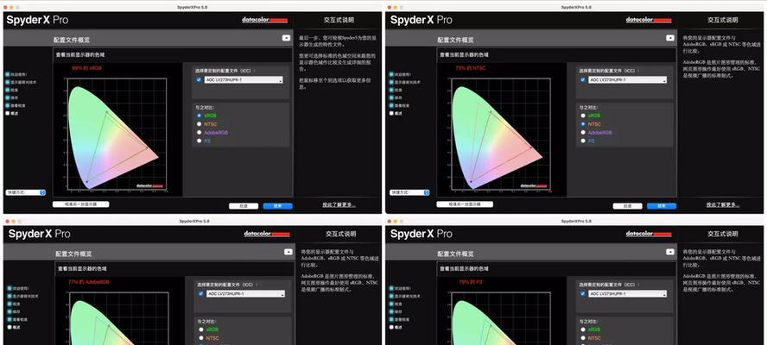Open AOC LV273HUPR-1 profile dropdown in 79% P3 window

coord(628,294)
